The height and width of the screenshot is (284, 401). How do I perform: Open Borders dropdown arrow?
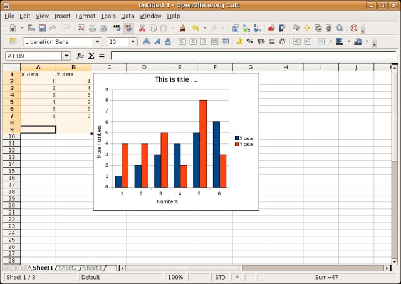click(330, 41)
